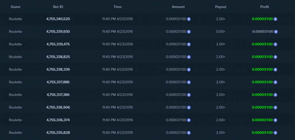Screen dimensions: 295x140
Task: Click Ethereum icon in Profit of bet 4,755,340,520
Action: pos(275,19)
